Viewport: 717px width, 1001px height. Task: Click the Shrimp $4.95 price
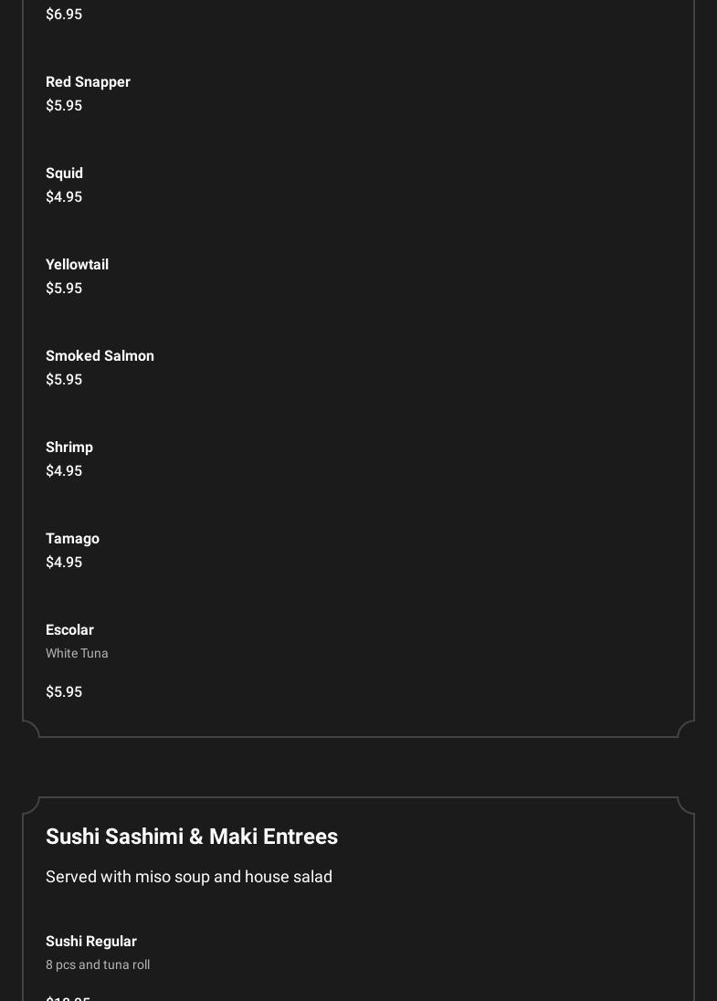(x=64, y=471)
